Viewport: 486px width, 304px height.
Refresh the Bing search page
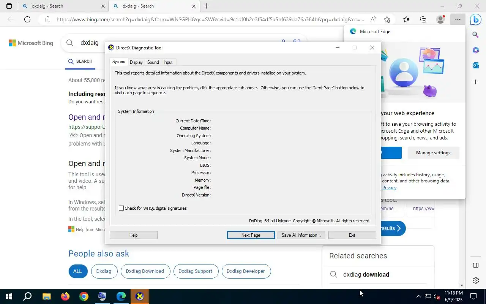[x=27, y=19]
